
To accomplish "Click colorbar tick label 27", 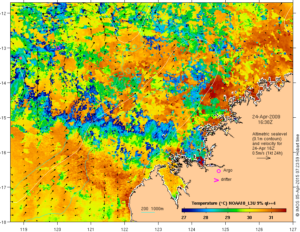I will 184,217.
